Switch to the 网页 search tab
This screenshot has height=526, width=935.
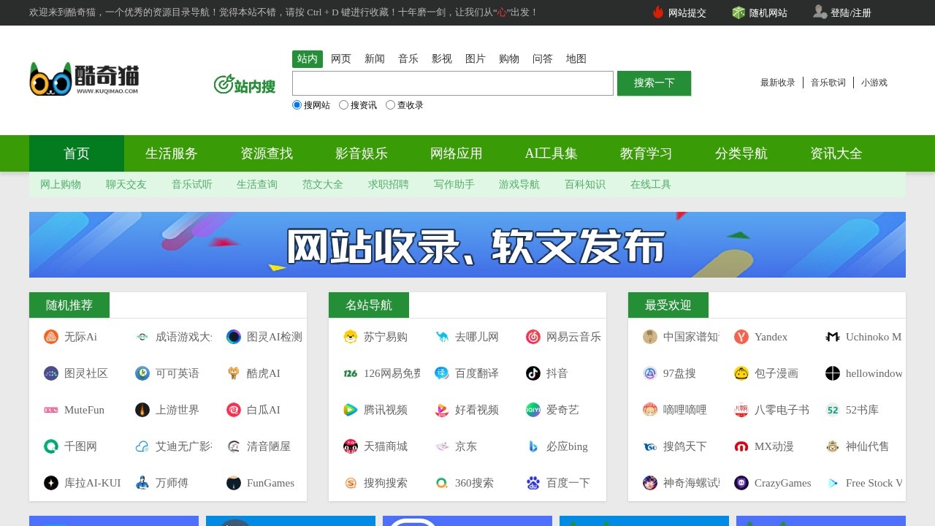(x=341, y=59)
